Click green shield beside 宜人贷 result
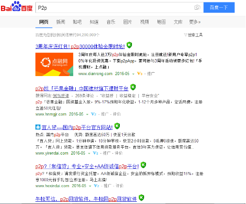The image size is (246, 204). click(117, 126)
